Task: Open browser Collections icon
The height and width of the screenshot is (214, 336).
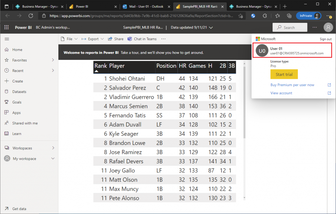Action: pyautogui.click(x=289, y=16)
